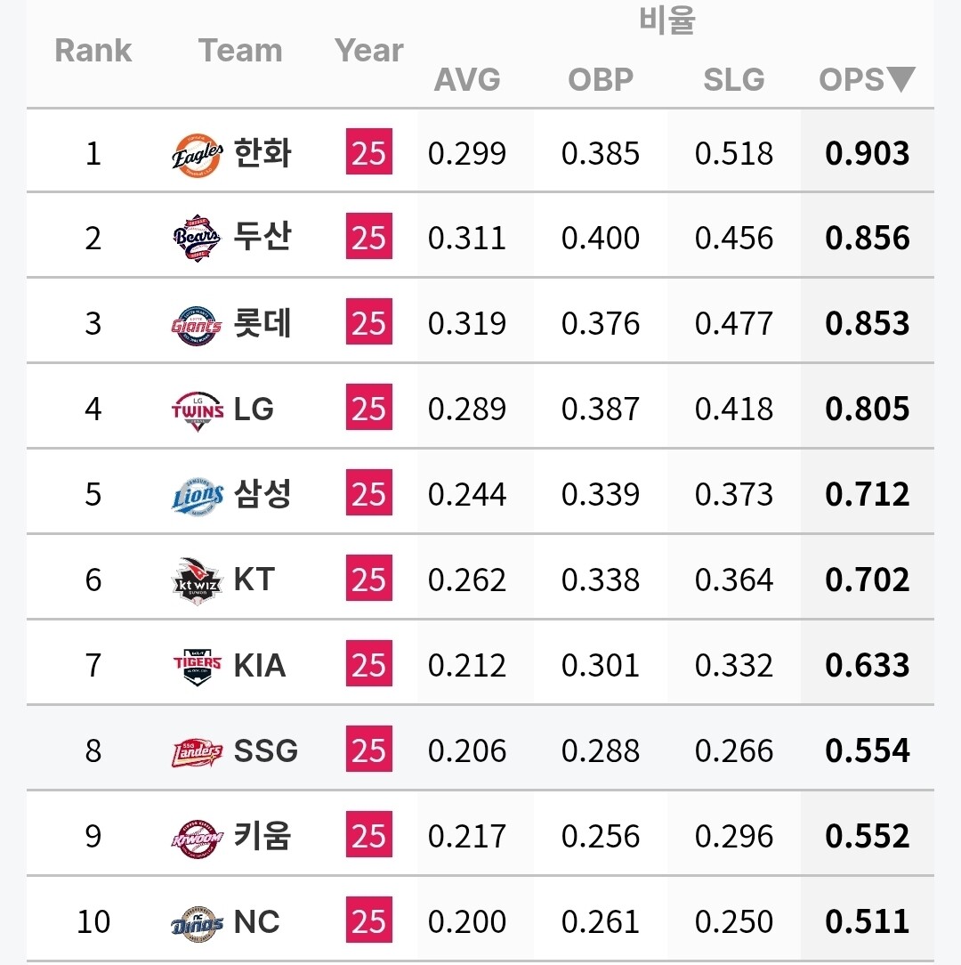
Task: Click the NC Dinos team logo
Action: point(198,921)
